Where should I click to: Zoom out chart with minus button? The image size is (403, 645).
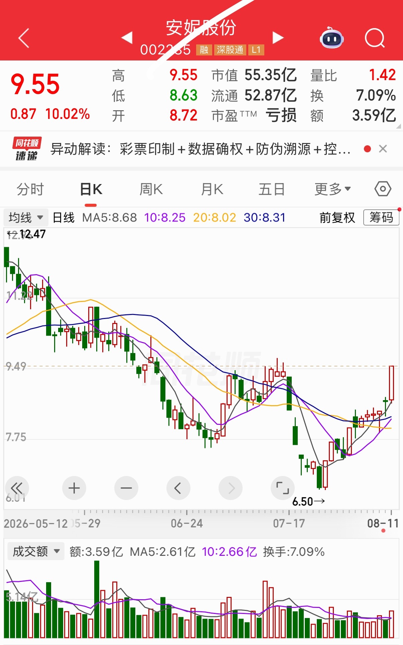(x=126, y=488)
